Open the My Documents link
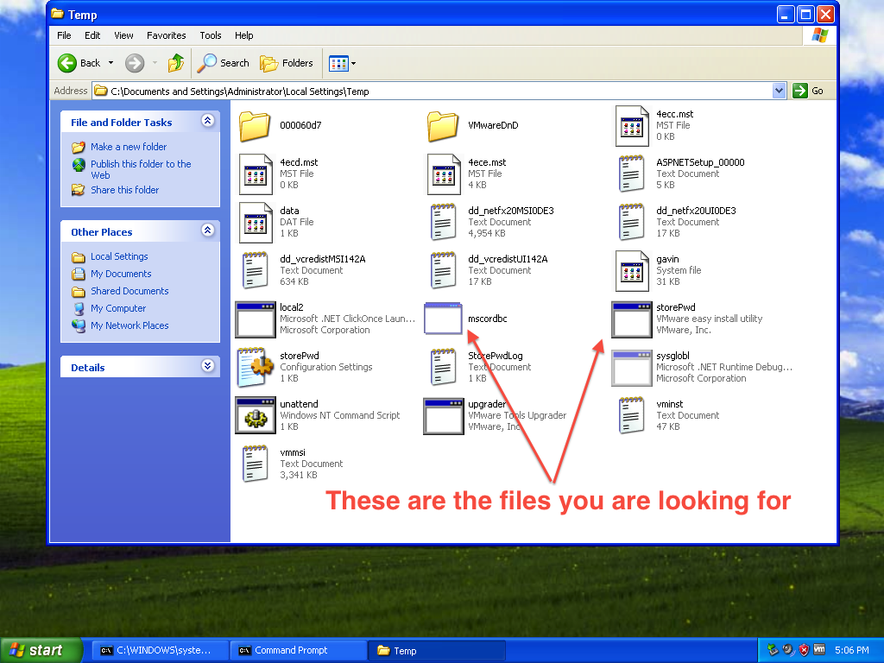This screenshot has width=884, height=663. pos(121,274)
